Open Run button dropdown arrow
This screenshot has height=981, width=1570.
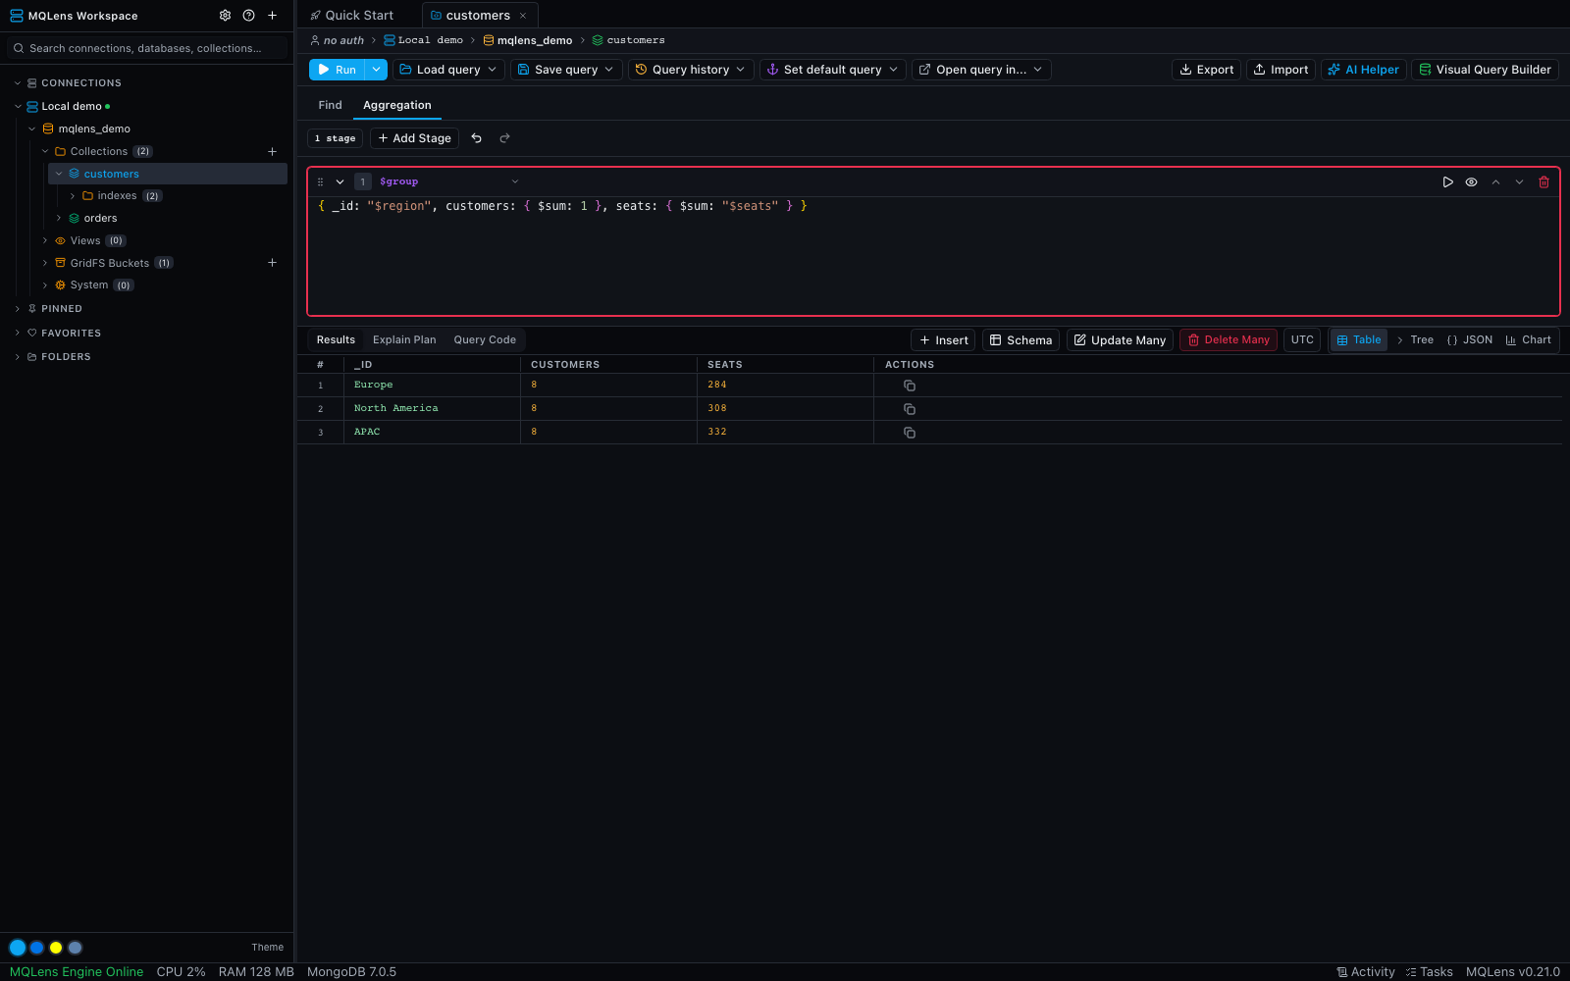click(376, 70)
